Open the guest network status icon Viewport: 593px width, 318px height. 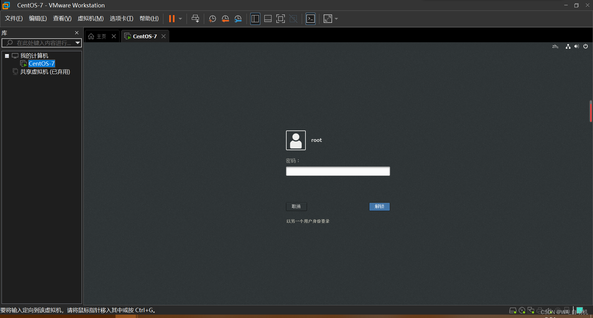tap(568, 46)
